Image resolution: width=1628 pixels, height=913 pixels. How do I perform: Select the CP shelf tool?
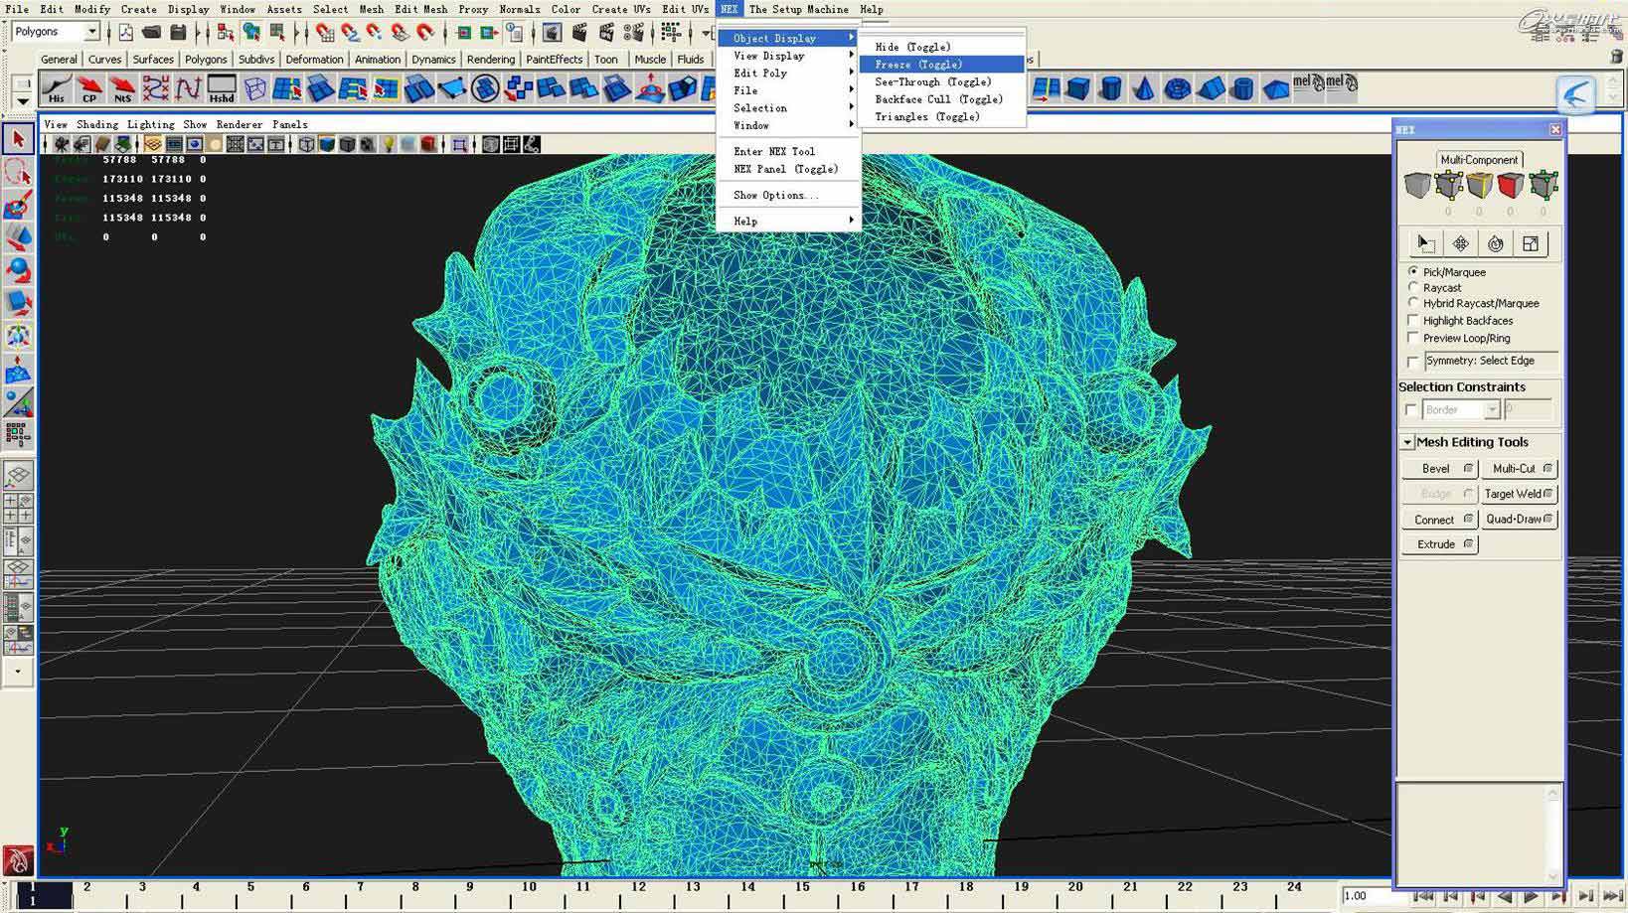pos(89,88)
